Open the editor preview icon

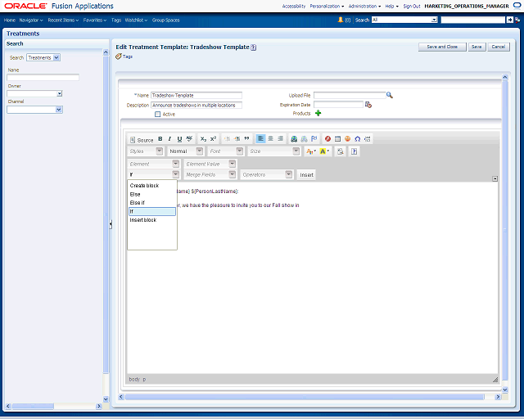pos(341,151)
